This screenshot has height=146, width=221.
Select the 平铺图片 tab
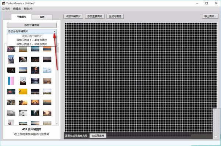pos(21,17)
